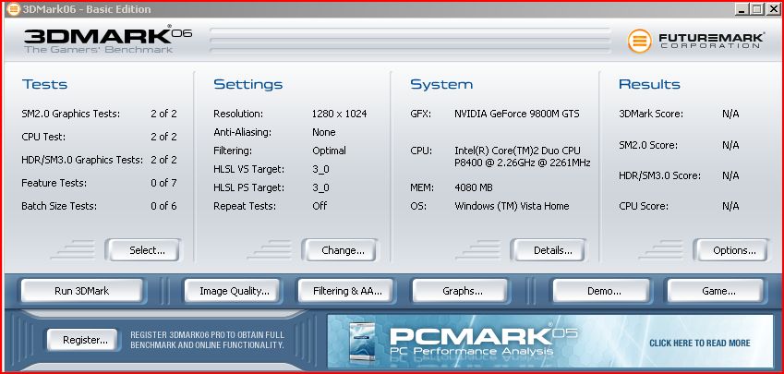Start benchmark with Run 3DMark

pyautogui.click(x=82, y=291)
